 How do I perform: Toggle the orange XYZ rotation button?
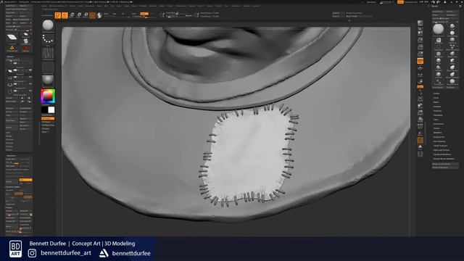tap(420, 87)
